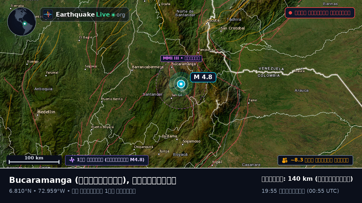This screenshot has height=203, width=362.
Task: Click the red dot in the top-right status badge
Action: pyautogui.click(x=290, y=13)
